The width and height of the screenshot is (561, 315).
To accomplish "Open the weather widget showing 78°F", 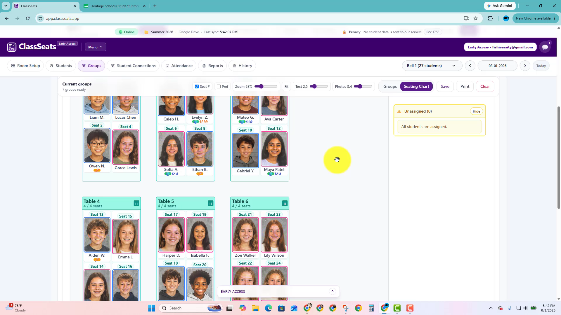I will [16, 308].
